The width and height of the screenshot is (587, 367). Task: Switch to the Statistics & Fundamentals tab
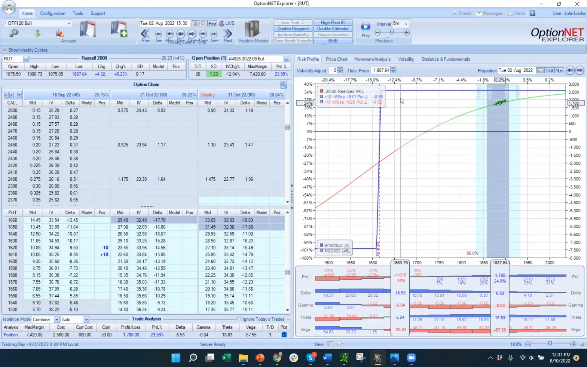point(446,59)
